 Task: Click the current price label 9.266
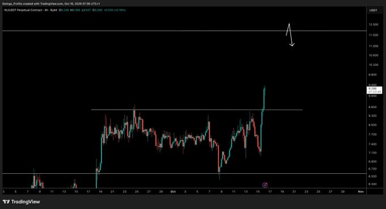coord(374,90)
